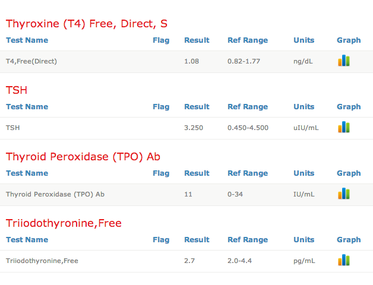
Task: Select the Thyroxine (T4) Free, Direct, S heading
Action: tap(87, 24)
